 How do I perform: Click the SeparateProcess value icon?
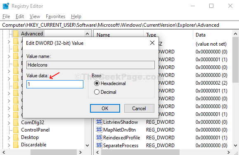click(99, 145)
